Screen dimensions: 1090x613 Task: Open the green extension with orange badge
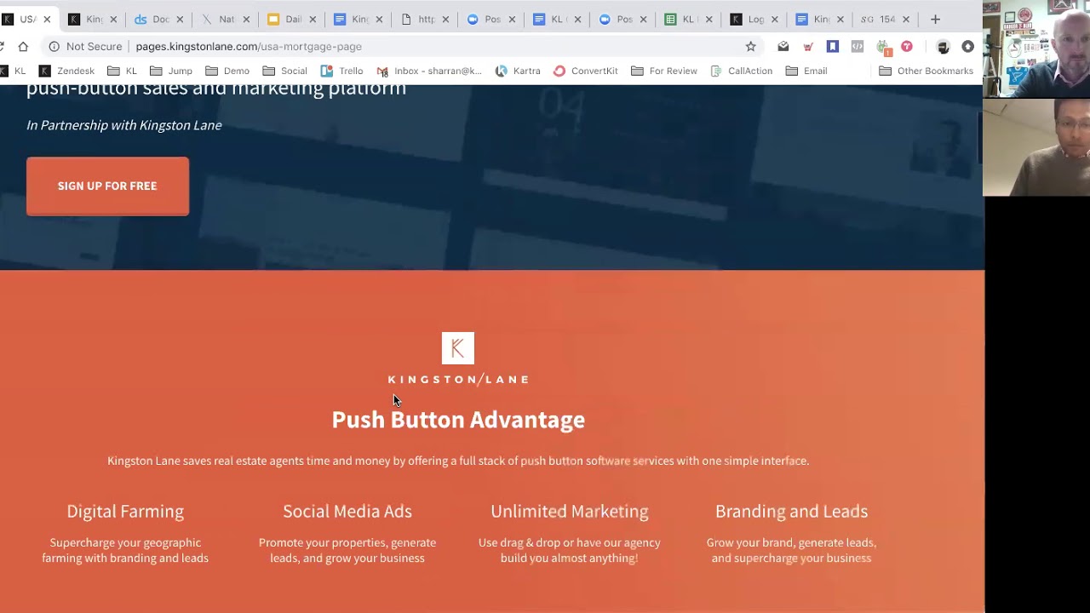(x=883, y=47)
